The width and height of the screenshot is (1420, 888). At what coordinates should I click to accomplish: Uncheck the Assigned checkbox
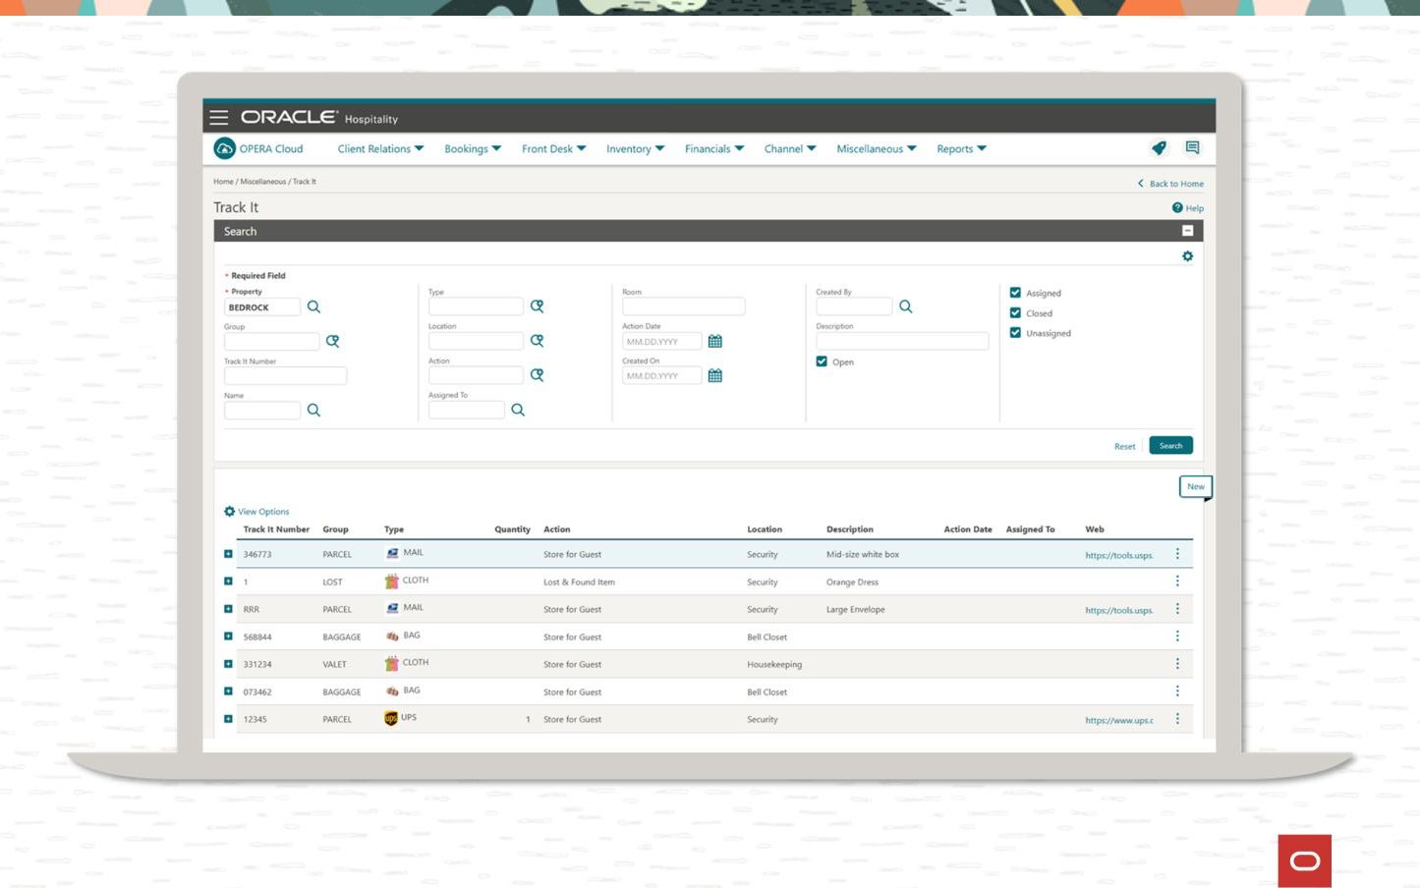point(1015,293)
